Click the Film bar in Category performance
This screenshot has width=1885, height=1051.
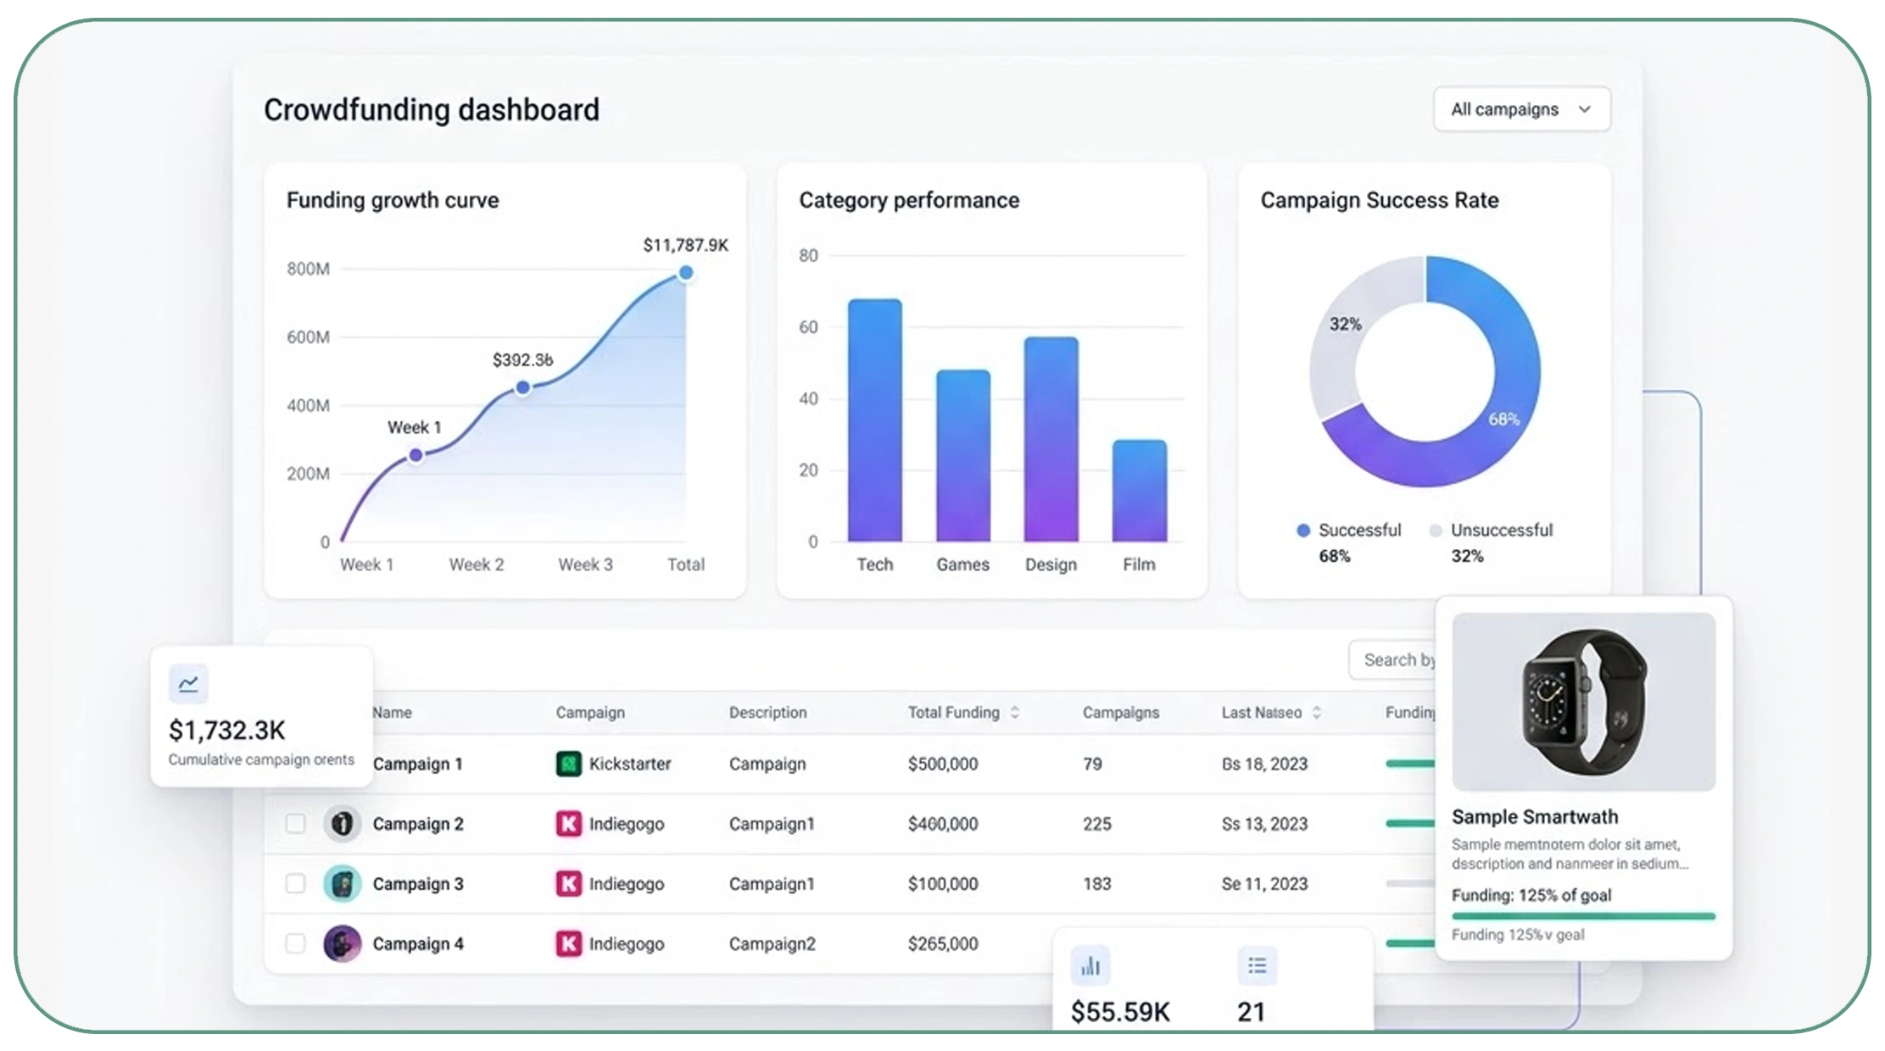click(x=1140, y=491)
